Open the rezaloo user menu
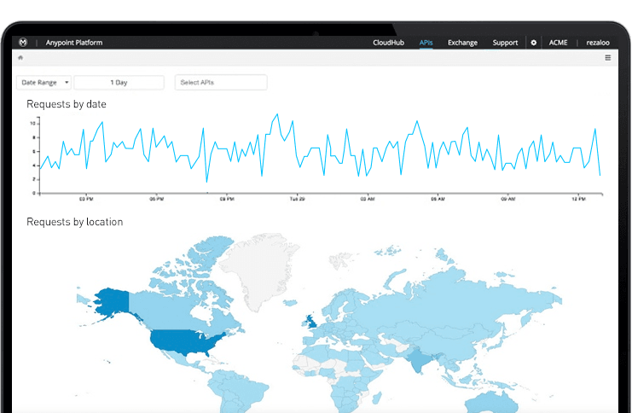The width and height of the screenshot is (632, 413). point(598,43)
